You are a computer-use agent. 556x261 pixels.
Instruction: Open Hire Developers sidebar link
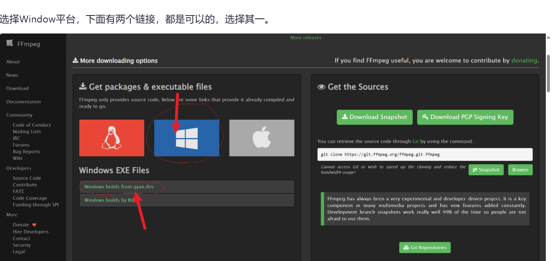coord(31,232)
